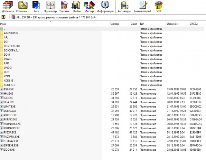Click the SFX archive conversion icon
This screenshot has width=206, height=160.
[x=159, y=6]
